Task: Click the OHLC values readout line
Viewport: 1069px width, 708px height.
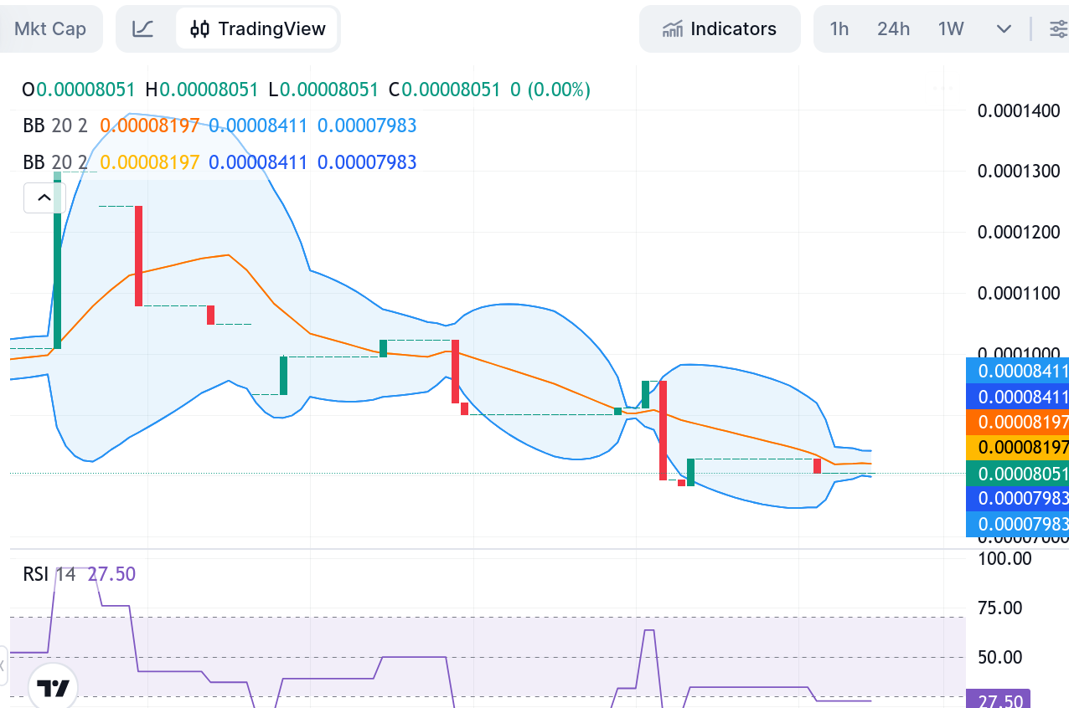Action: point(306,90)
